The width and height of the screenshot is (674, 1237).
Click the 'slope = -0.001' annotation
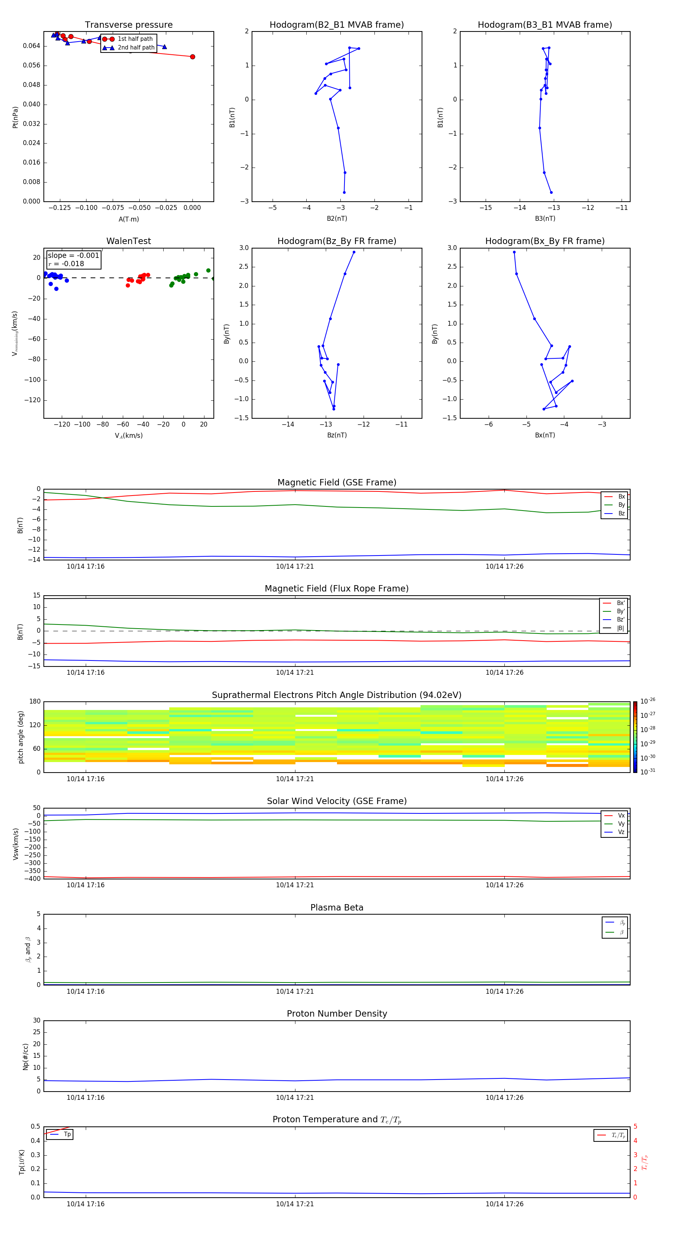(x=73, y=256)
